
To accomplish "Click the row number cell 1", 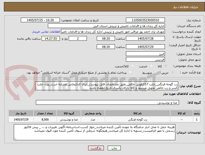I will [196, 119].
